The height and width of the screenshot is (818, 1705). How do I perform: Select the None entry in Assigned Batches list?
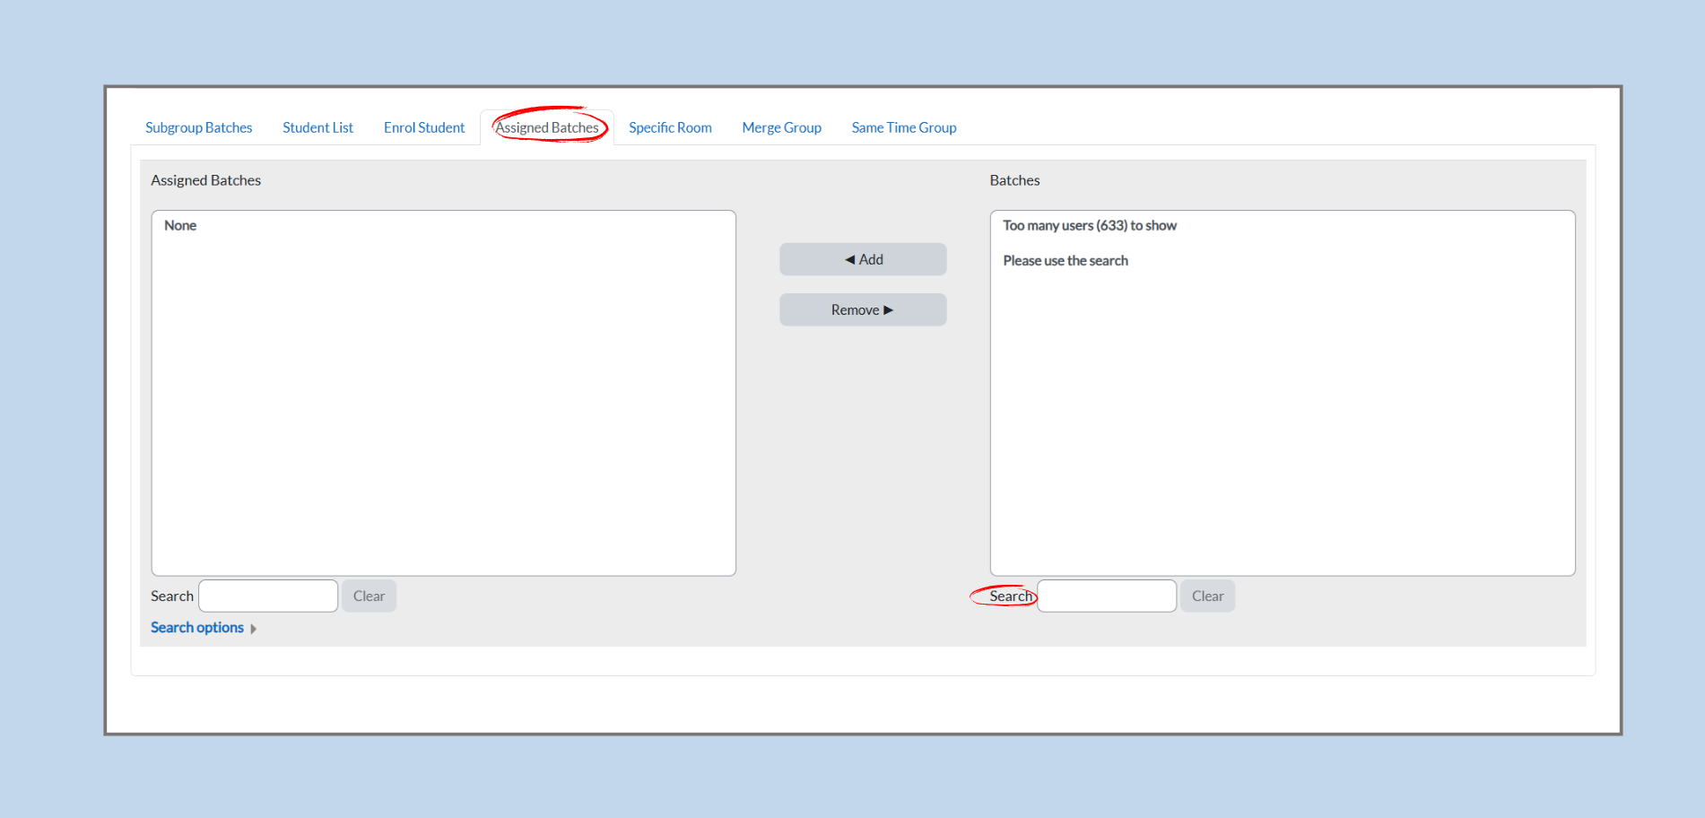click(180, 226)
